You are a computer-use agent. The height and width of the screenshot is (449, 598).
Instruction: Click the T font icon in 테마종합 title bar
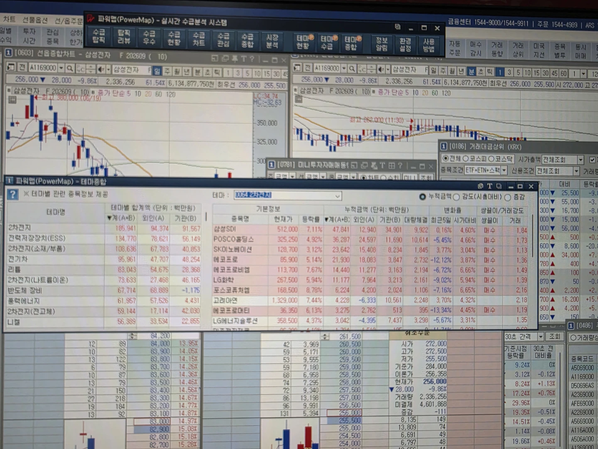click(490, 186)
